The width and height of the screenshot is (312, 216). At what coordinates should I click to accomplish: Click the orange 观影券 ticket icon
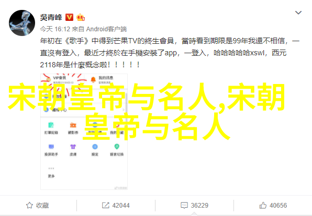73,125
